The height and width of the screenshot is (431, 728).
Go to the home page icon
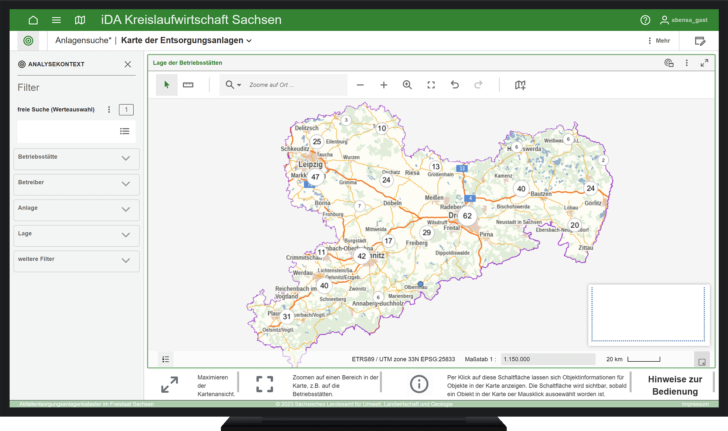tap(33, 20)
